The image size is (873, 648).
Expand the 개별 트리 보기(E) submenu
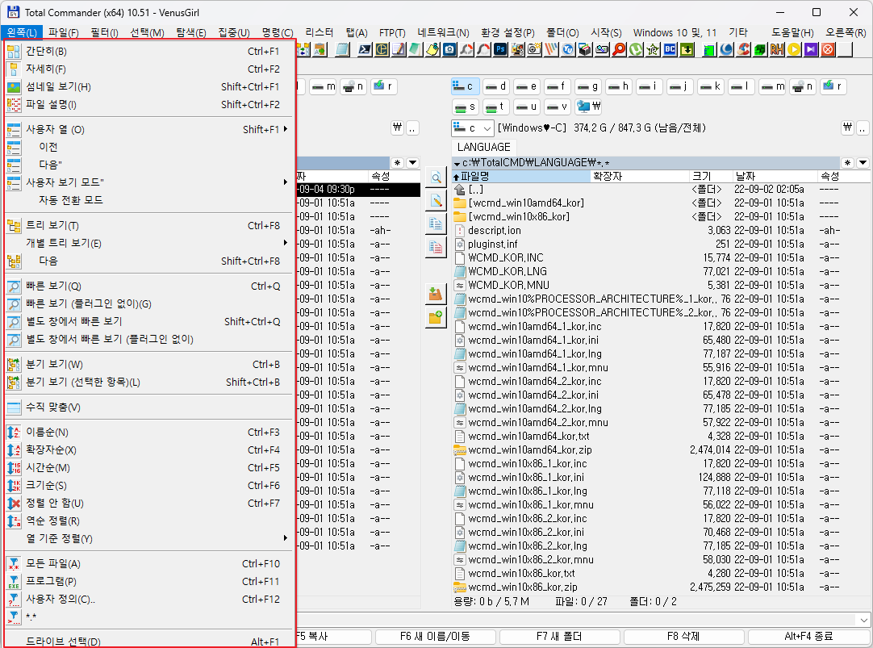(148, 243)
